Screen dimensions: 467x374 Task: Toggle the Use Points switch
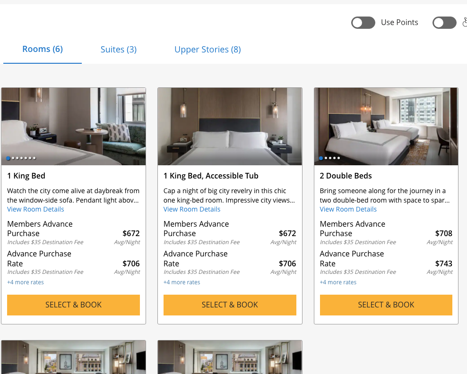point(363,23)
